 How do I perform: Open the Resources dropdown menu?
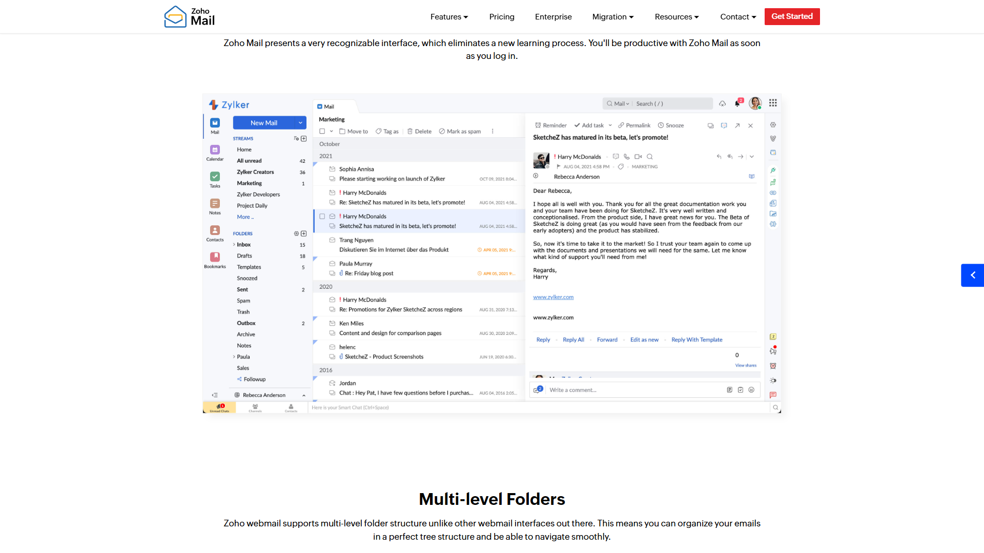click(x=676, y=17)
